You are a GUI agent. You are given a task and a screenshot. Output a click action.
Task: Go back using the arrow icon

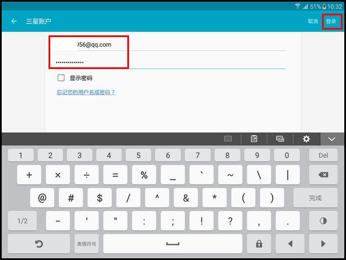coord(14,21)
